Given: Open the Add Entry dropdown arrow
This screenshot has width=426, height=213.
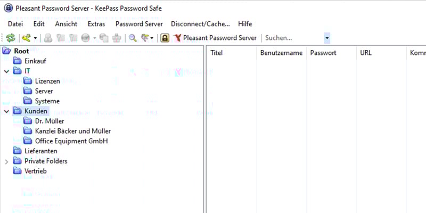Looking at the screenshot, I should pos(36,38).
